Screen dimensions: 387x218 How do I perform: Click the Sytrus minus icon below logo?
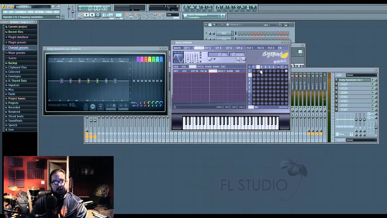275,62
